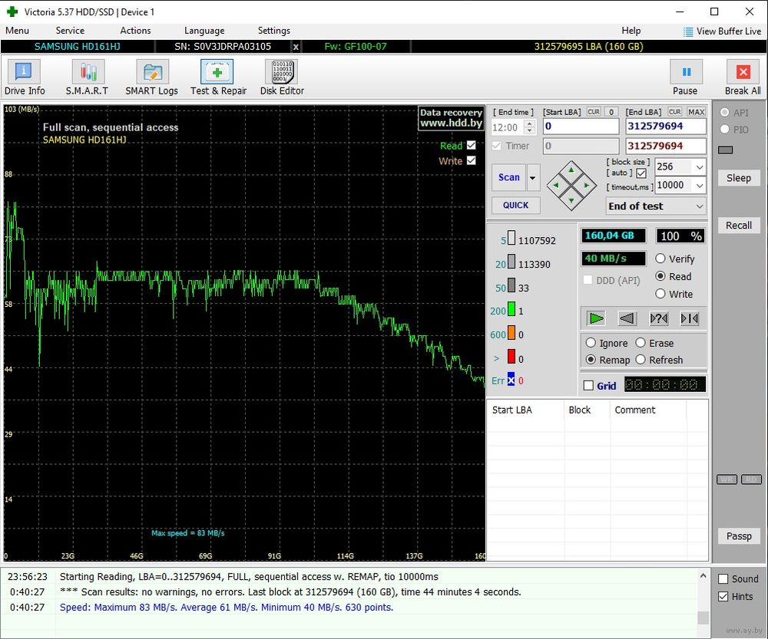
Task: Click the random seek test icon
Action: (658, 318)
